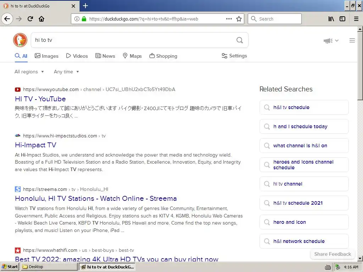Click the What Hi-Fi star favicon

click(x=18, y=250)
